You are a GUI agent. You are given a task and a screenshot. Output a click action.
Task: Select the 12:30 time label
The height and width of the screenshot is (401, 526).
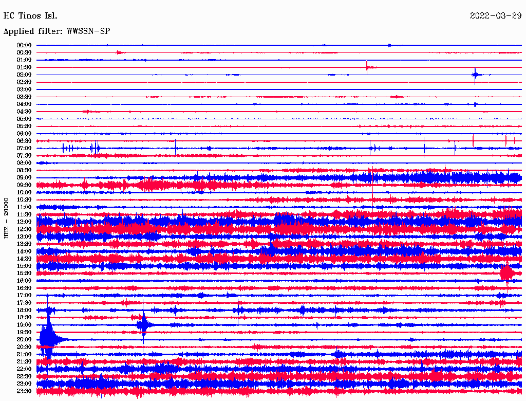point(24,229)
